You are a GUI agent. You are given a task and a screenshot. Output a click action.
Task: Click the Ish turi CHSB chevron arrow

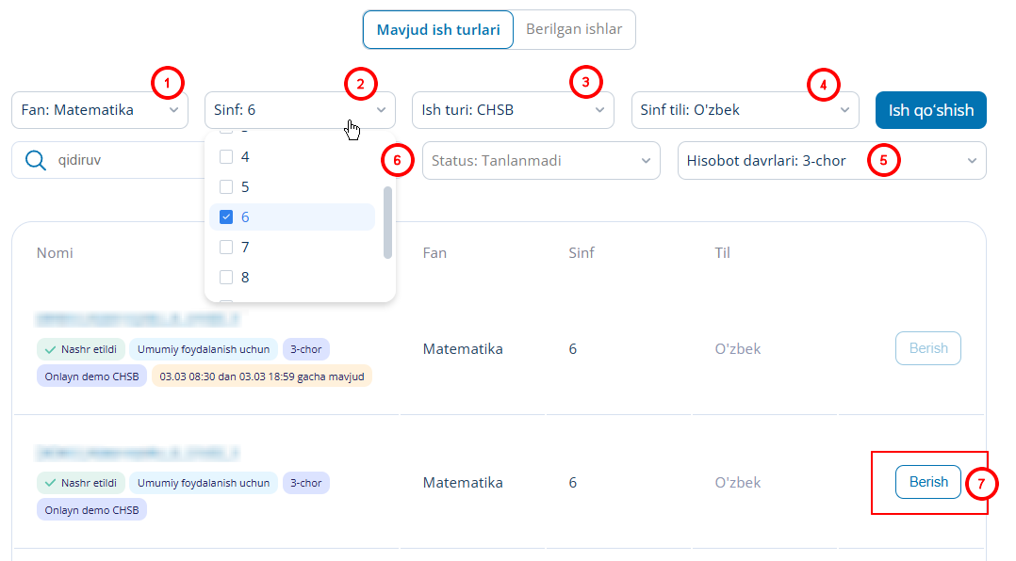(600, 110)
